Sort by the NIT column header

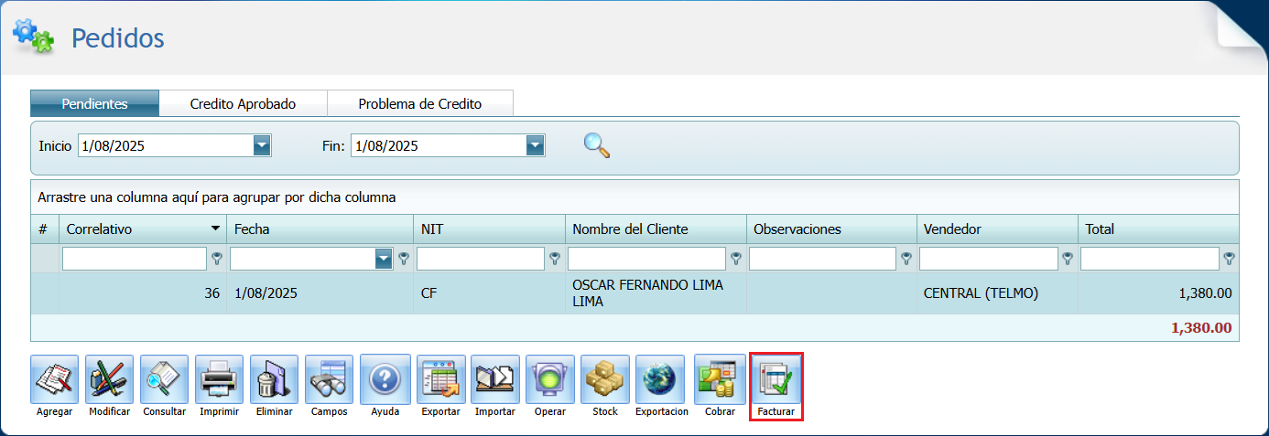[x=489, y=229]
